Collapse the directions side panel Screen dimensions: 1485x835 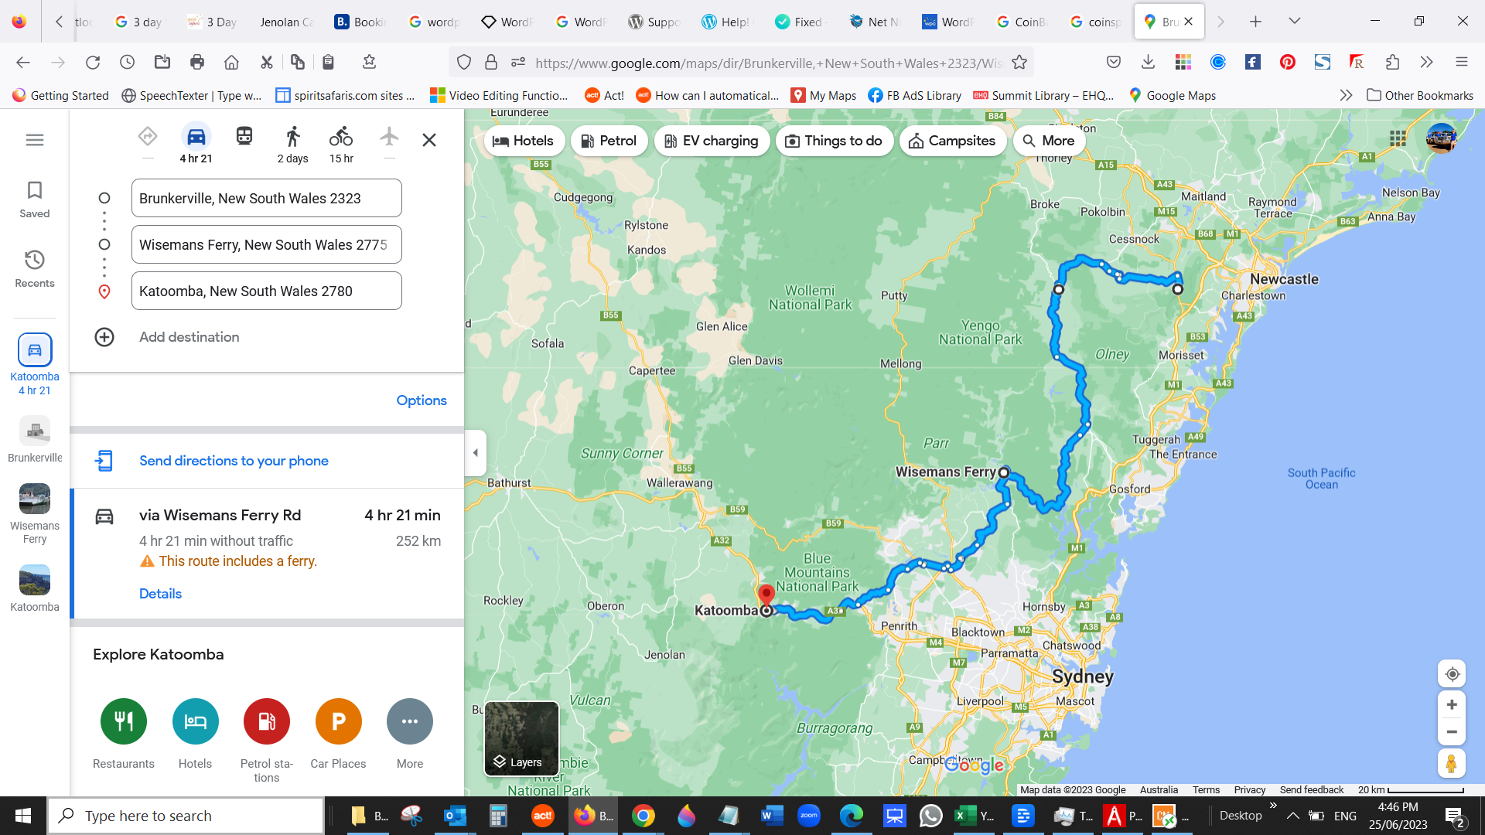tap(475, 452)
